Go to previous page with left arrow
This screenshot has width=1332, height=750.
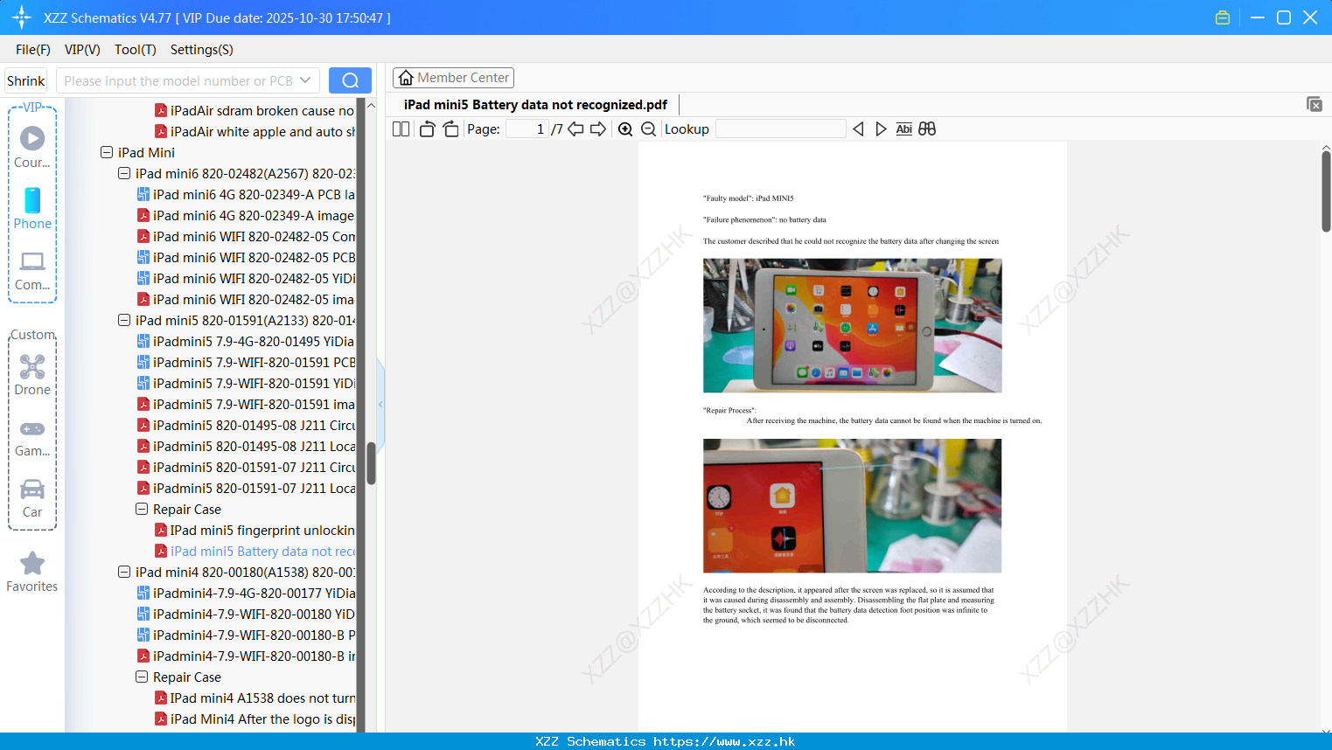coord(576,129)
